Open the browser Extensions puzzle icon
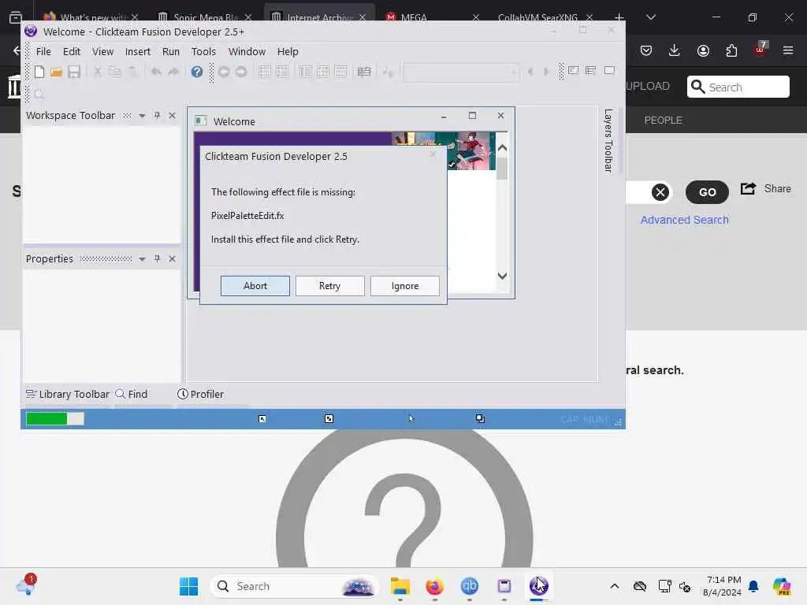Image resolution: width=807 pixels, height=605 pixels. pyautogui.click(x=731, y=50)
